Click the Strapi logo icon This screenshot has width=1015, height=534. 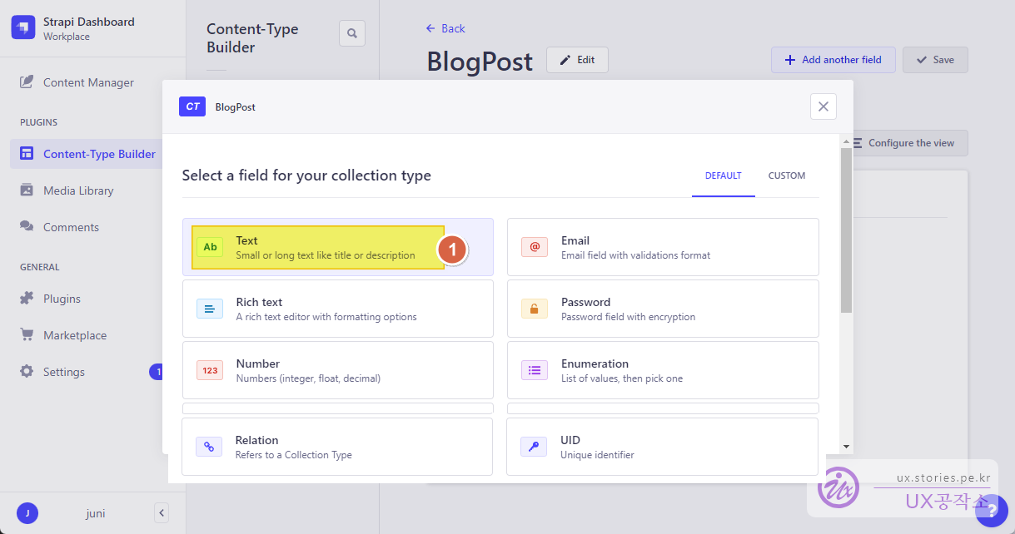(23, 28)
